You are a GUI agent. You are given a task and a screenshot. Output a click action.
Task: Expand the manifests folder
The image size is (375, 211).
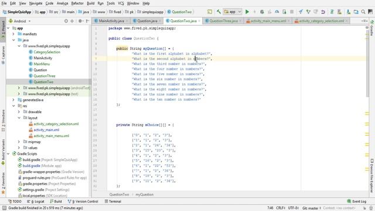pos(13,34)
